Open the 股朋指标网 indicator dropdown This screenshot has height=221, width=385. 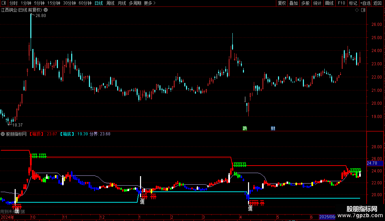[x=3, y=134]
